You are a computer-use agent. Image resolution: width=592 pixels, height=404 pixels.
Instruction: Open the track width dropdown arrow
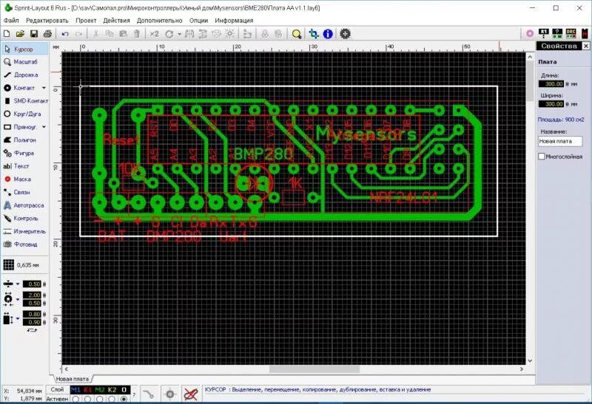click(17, 284)
